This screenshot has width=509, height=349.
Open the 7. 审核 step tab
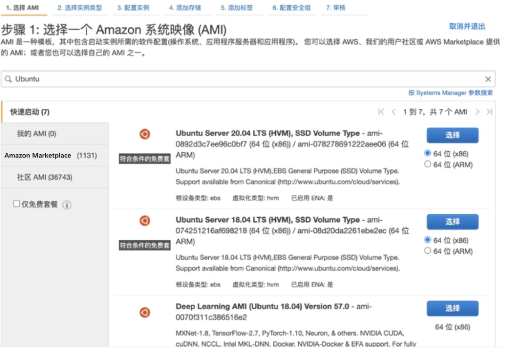point(336,8)
